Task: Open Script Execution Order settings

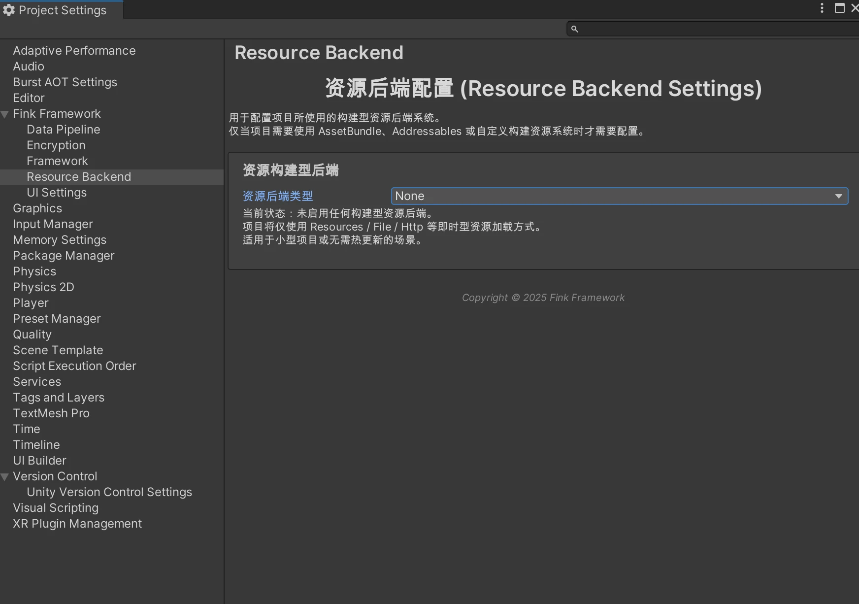Action: (74, 366)
